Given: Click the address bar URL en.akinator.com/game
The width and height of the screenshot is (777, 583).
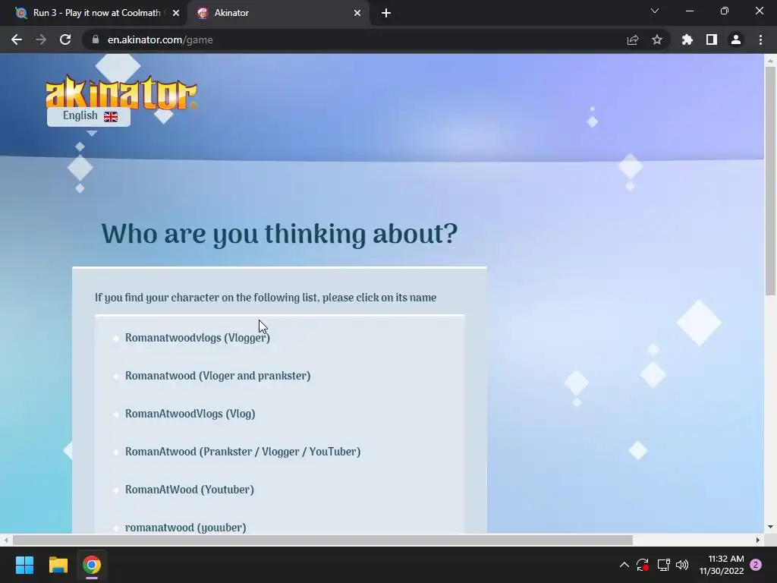Looking at the screenshot, I should (160, 39).
